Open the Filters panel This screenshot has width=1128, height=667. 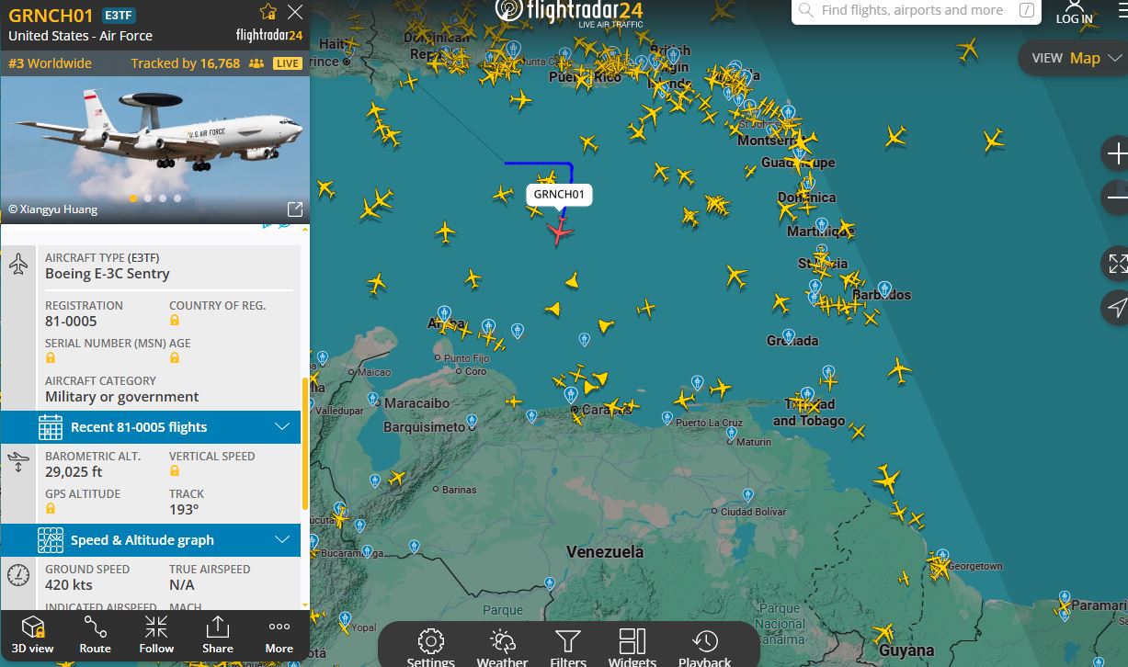click(x=568, y=647)
